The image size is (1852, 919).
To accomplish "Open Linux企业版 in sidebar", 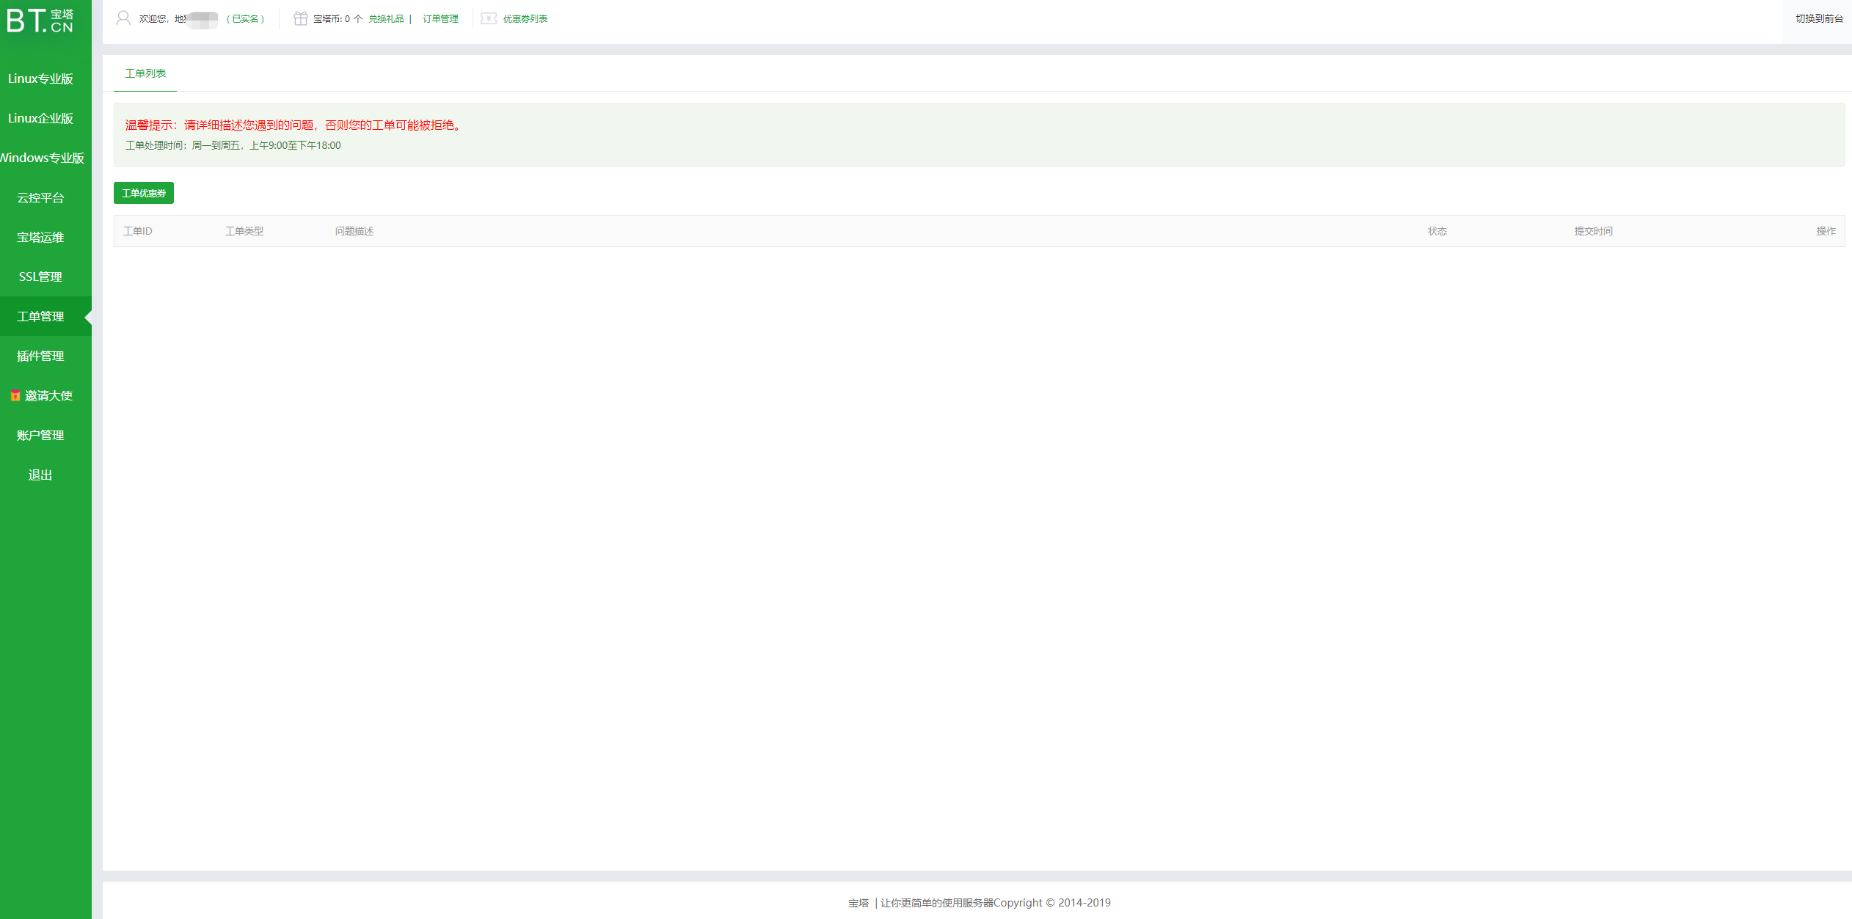I will tap(40, 118).
